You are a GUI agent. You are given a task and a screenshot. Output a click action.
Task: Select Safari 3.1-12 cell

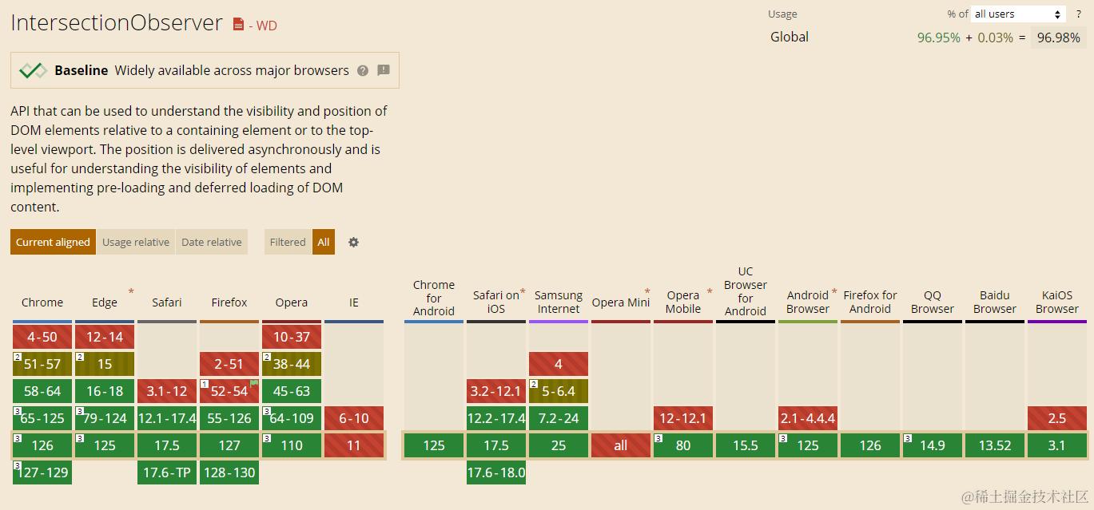tap(167, 391)
